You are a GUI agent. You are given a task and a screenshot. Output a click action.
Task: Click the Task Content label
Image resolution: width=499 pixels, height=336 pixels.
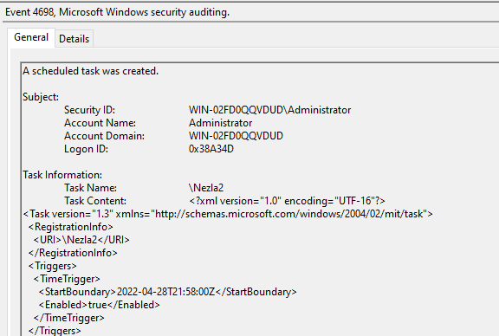point(95,201)
